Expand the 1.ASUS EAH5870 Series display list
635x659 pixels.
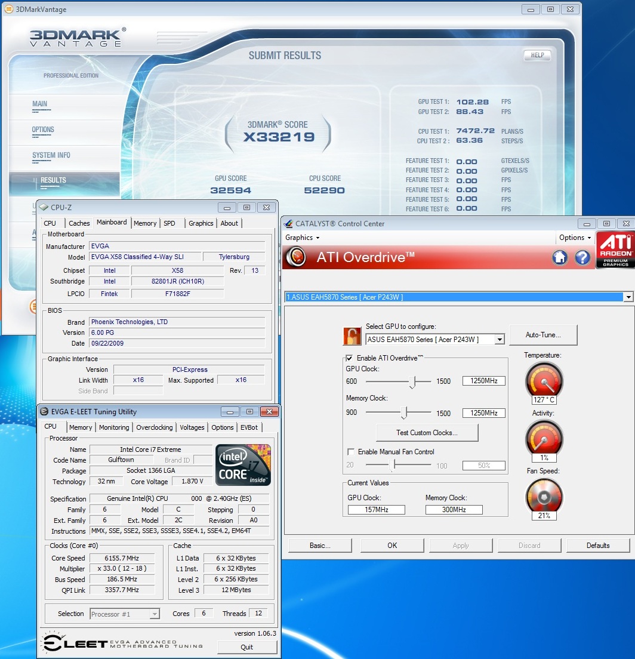(628, 297)
